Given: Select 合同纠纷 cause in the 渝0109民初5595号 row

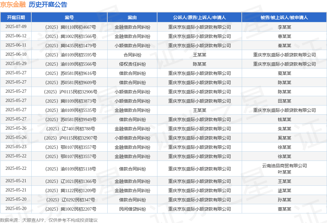Looking at the screenshot, I should 132,55.
